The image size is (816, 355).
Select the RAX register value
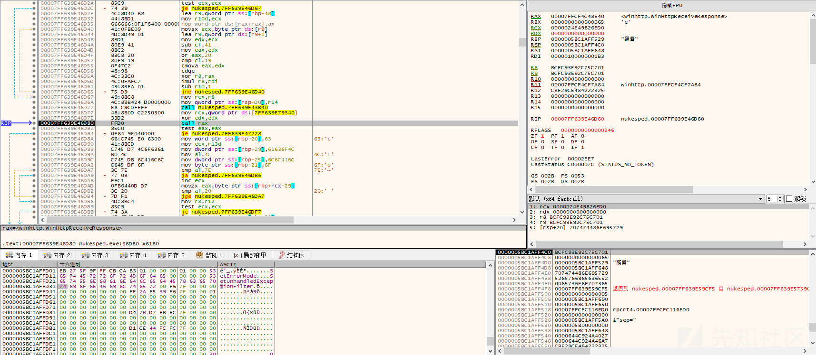578,16
